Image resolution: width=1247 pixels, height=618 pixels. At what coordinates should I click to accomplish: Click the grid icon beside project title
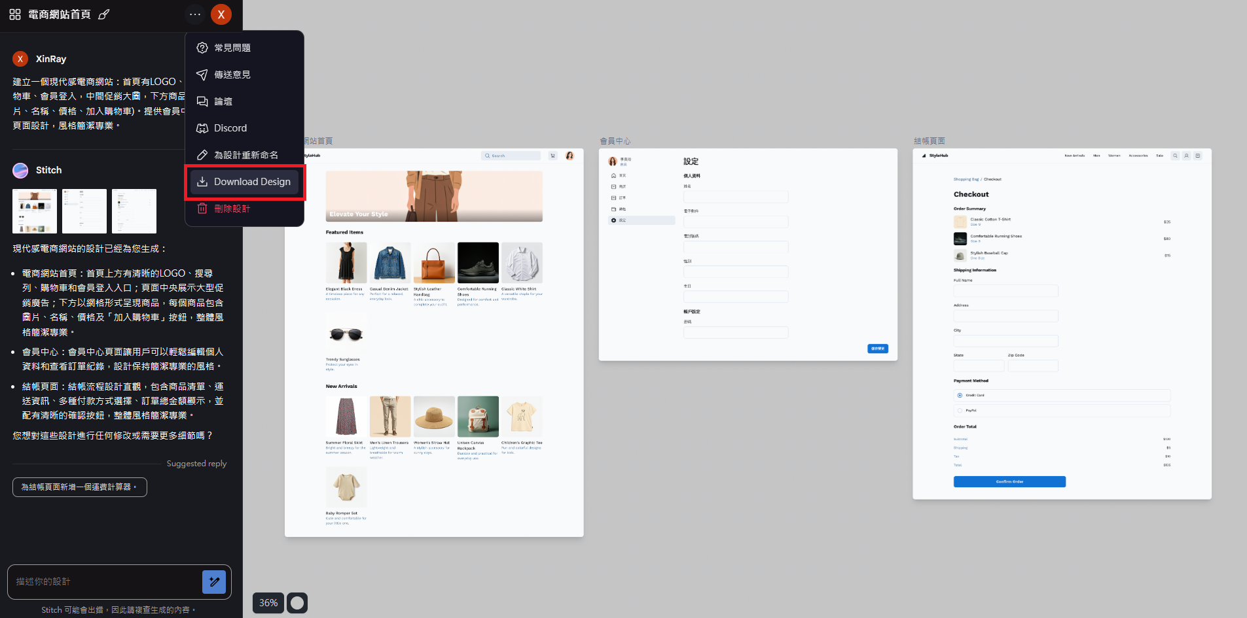pyautogui.click(x=15, y=14)
